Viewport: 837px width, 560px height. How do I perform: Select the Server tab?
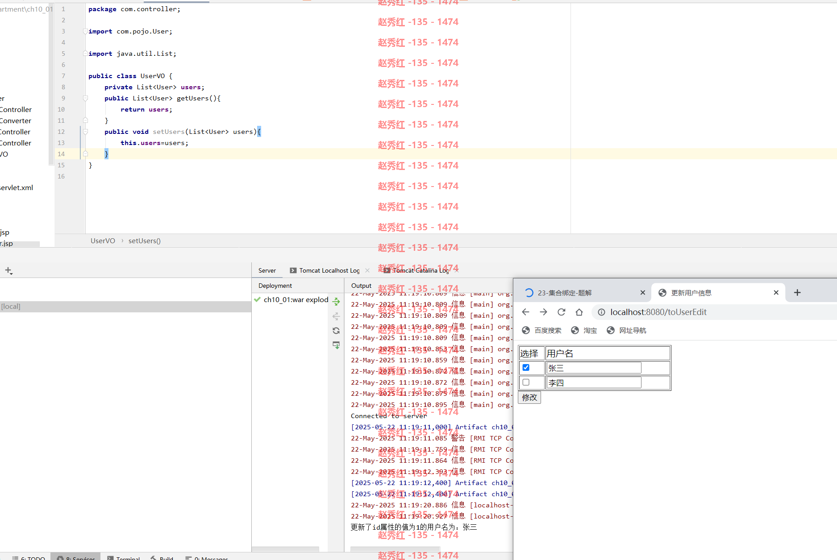tap(267, 270)
